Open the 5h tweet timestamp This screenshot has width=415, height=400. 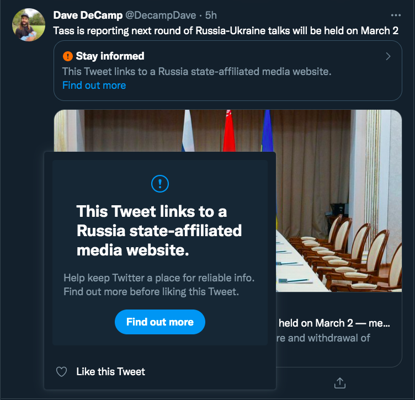[211, 15]
